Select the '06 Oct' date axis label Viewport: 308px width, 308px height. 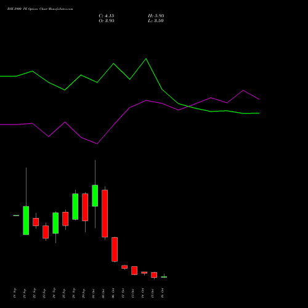tap(113, 293)
